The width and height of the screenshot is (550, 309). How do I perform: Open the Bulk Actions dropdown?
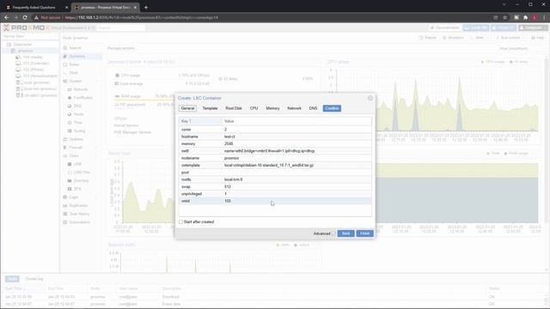[510, 38]
